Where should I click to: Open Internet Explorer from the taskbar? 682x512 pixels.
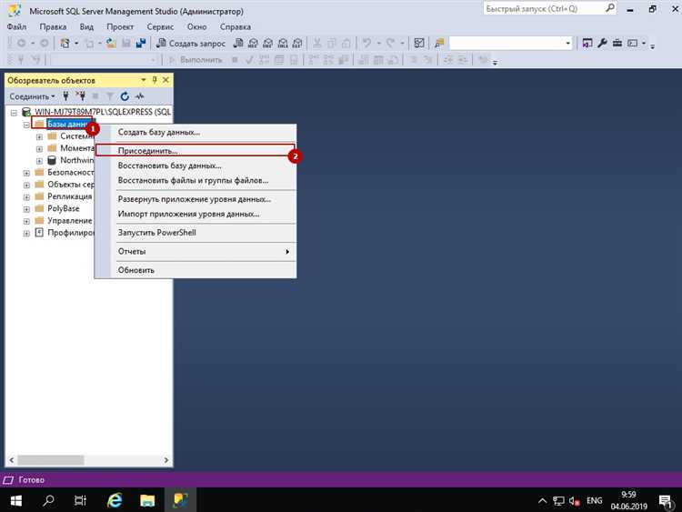pos(115,500)
